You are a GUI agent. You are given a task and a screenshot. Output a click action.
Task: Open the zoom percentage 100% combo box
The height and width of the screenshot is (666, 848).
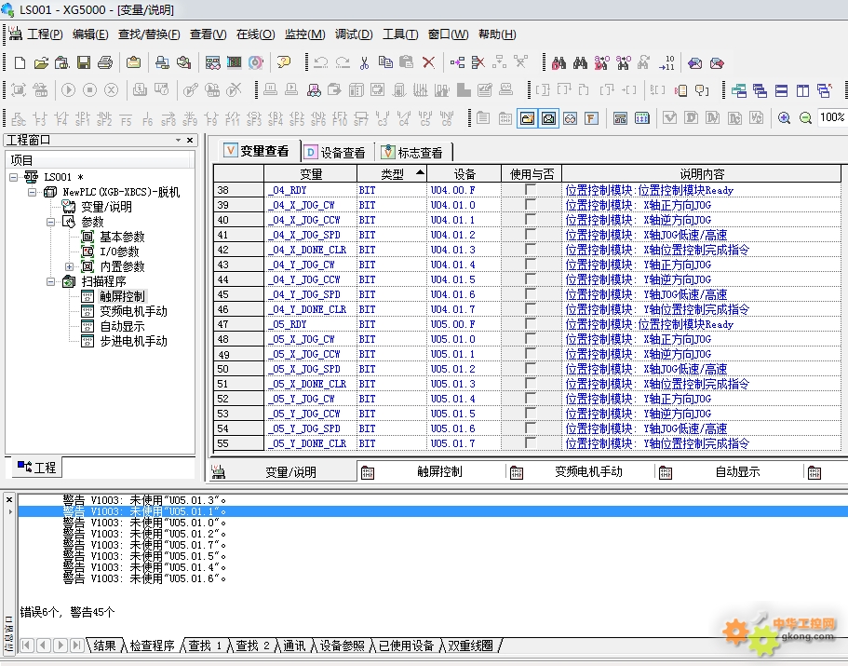[832, 117]
